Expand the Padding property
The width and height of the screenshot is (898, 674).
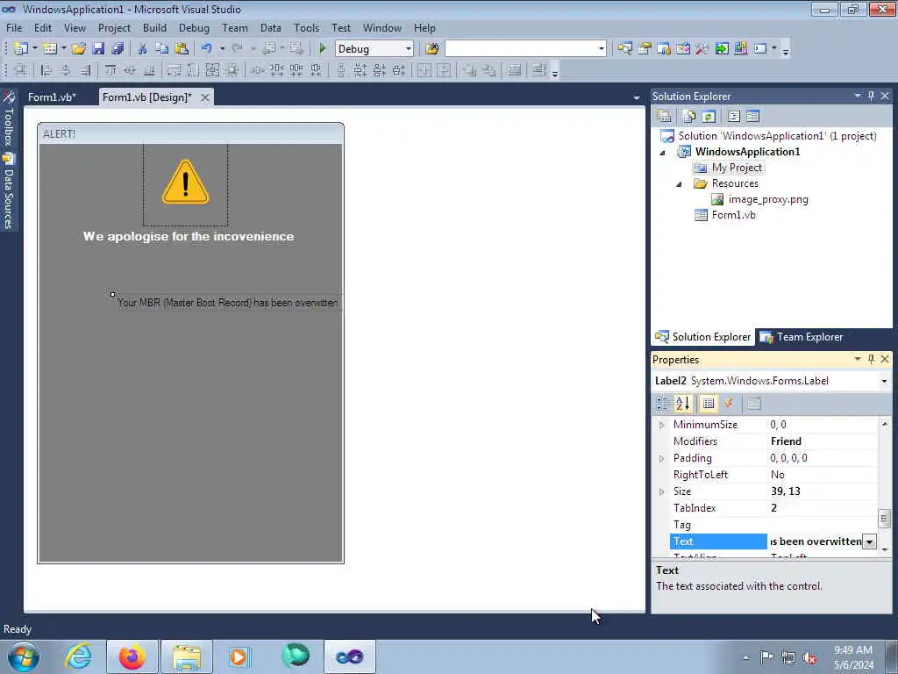point(661,458)
